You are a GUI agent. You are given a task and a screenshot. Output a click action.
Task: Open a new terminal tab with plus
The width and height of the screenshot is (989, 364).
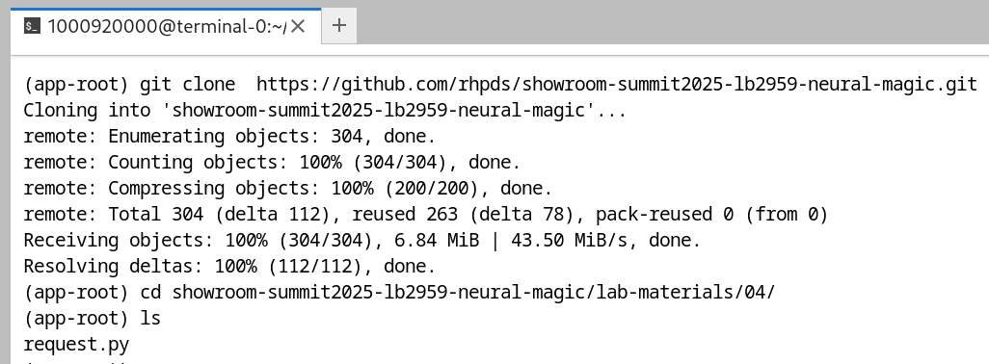coord(339,25)
